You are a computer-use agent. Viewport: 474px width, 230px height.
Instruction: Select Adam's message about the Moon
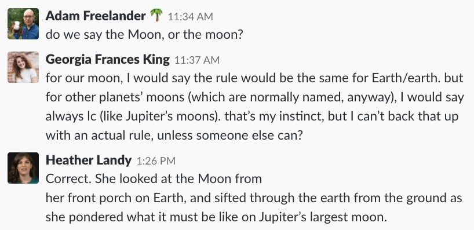click(x=144, y=35)
